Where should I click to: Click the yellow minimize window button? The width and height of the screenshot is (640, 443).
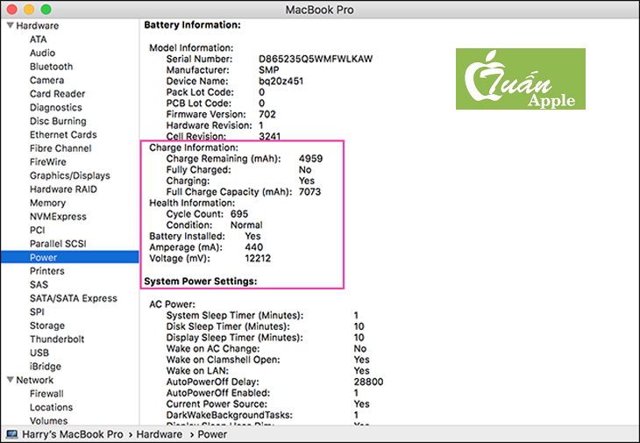point(29,9)
